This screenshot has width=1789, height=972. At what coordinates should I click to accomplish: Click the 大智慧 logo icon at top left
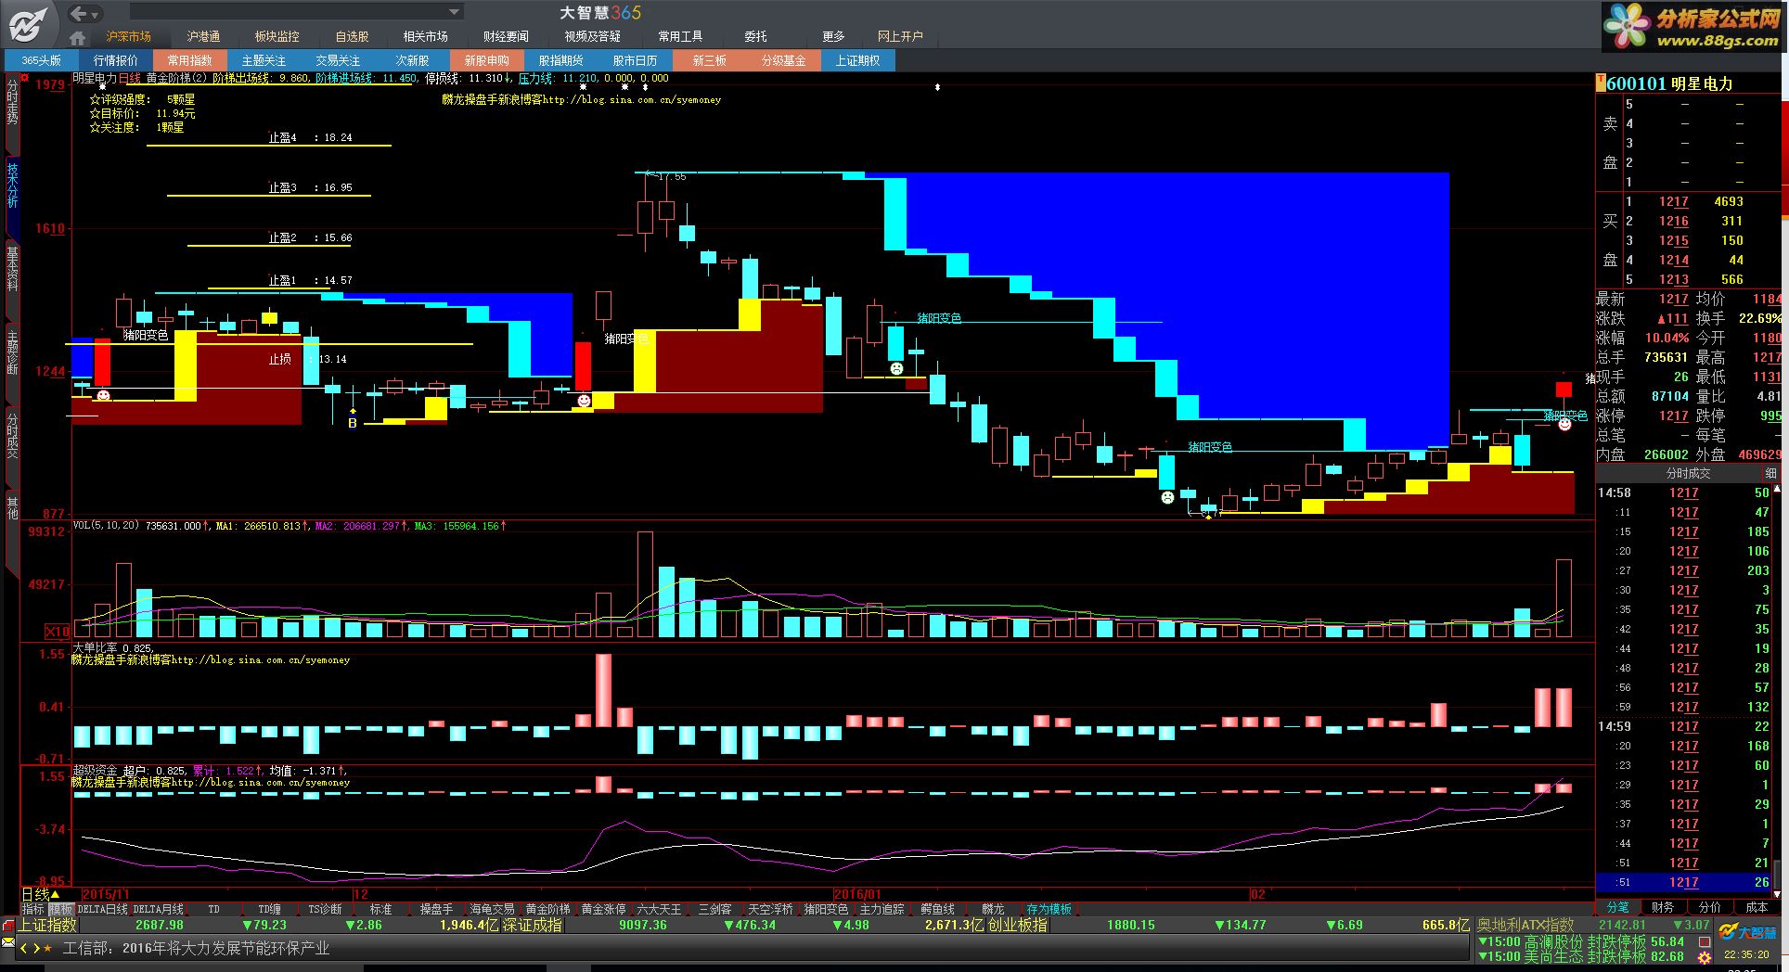[30, 23]
